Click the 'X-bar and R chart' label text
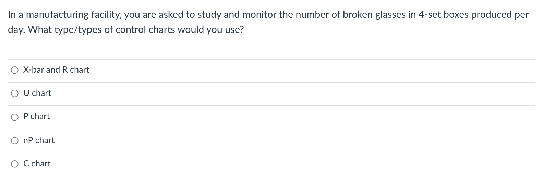The width and height of the screenshot is (543, 178). coord(56,70)
